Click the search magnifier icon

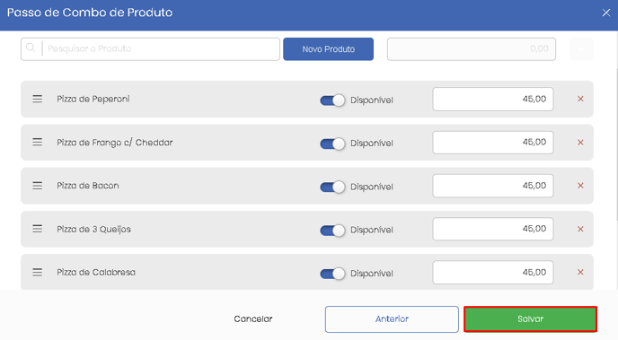[31, 48]
